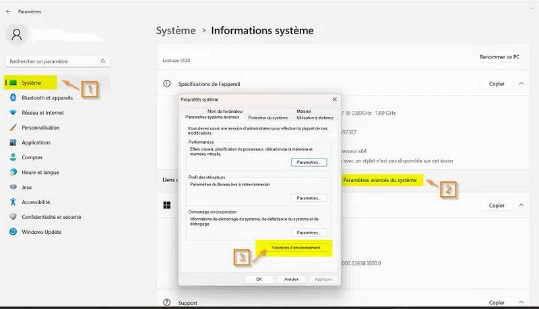Click the Spécifications de l'appareil heading
The height and width of the screenshot is (309, 539).
[x=209, y=84]
